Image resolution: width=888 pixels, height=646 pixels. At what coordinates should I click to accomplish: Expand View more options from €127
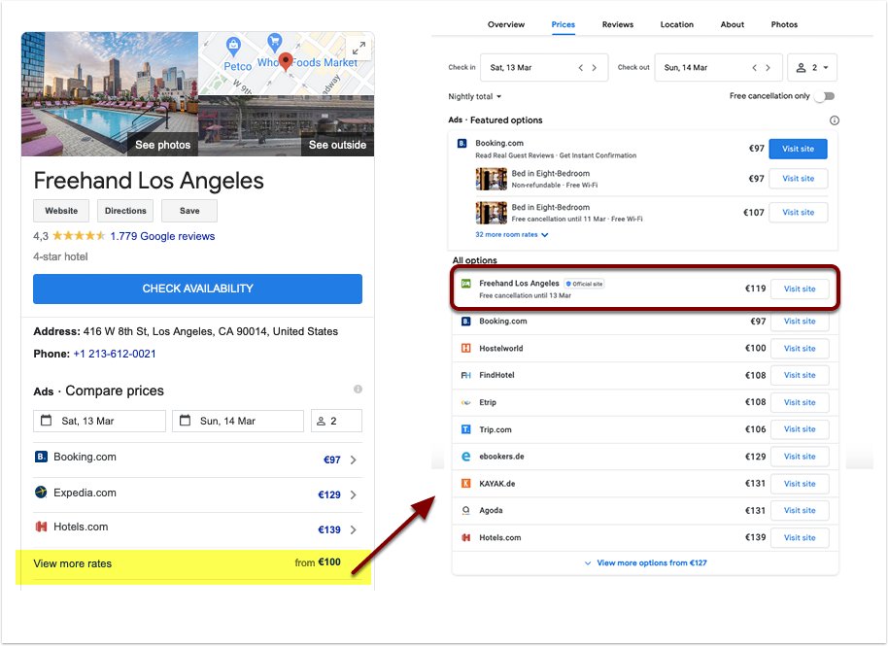(x=646, y=562)
